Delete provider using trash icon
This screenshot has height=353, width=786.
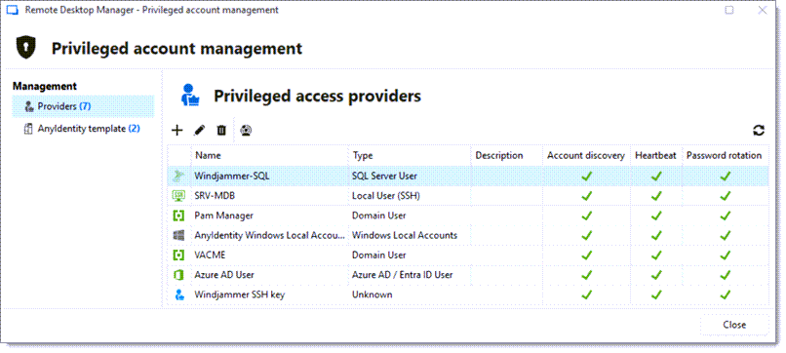(221, 131)
